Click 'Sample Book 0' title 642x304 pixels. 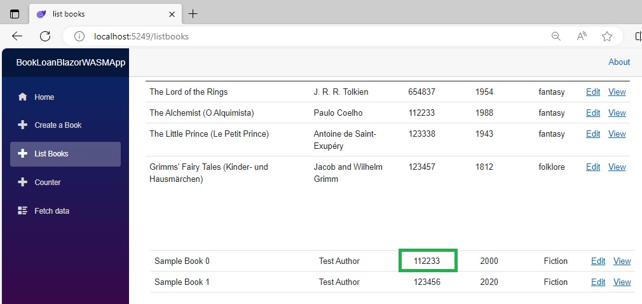182,261
